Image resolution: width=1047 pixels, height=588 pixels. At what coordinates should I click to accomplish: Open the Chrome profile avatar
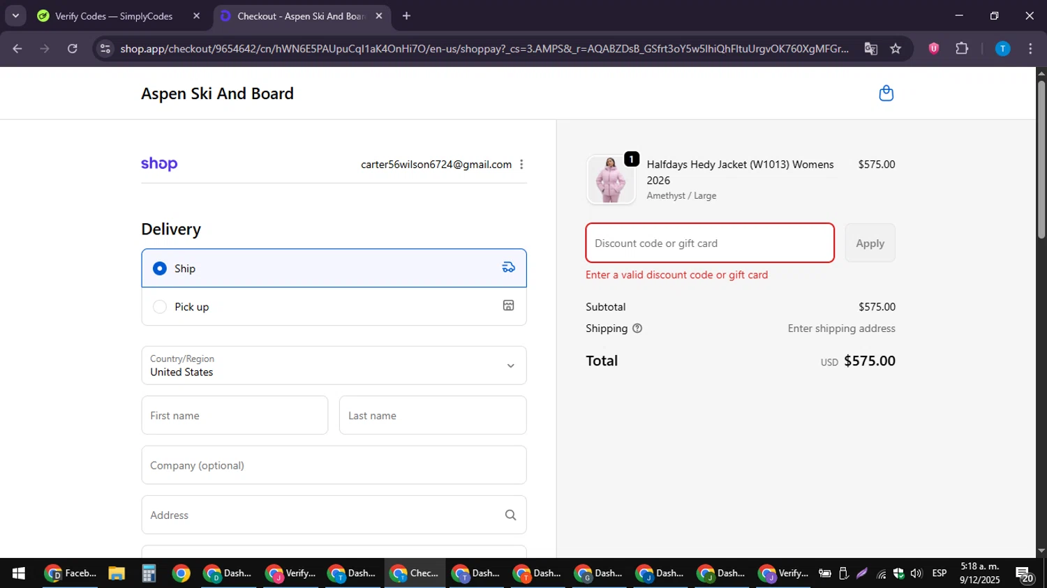[1002, 48]
